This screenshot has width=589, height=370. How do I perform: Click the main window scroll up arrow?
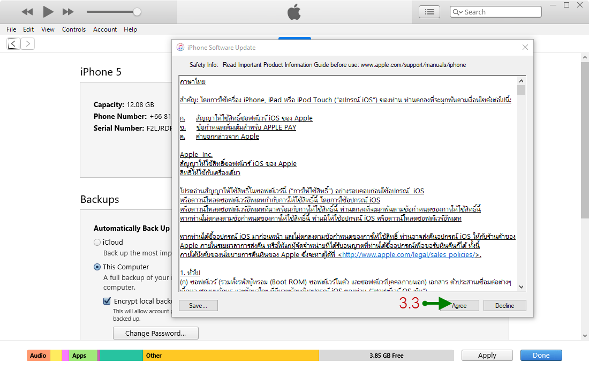585,57
